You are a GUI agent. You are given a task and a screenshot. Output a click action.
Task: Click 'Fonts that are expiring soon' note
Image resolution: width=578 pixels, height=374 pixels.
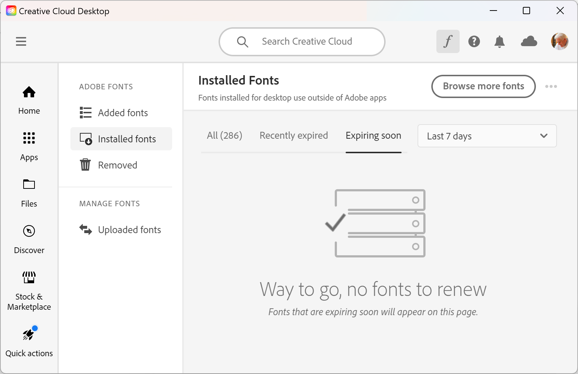[x=373, y=312]
